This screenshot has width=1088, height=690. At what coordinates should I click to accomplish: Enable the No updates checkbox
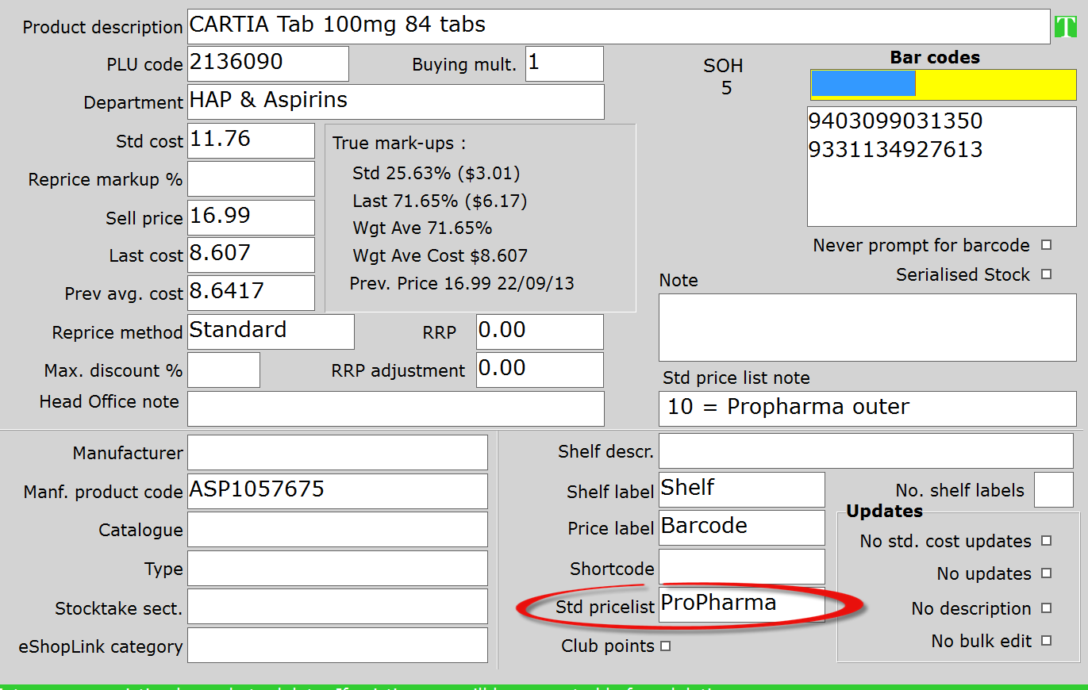tap(1046, 573)
